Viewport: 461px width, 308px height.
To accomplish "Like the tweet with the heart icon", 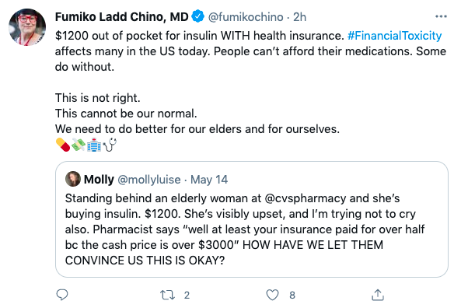I will (272, 295).
